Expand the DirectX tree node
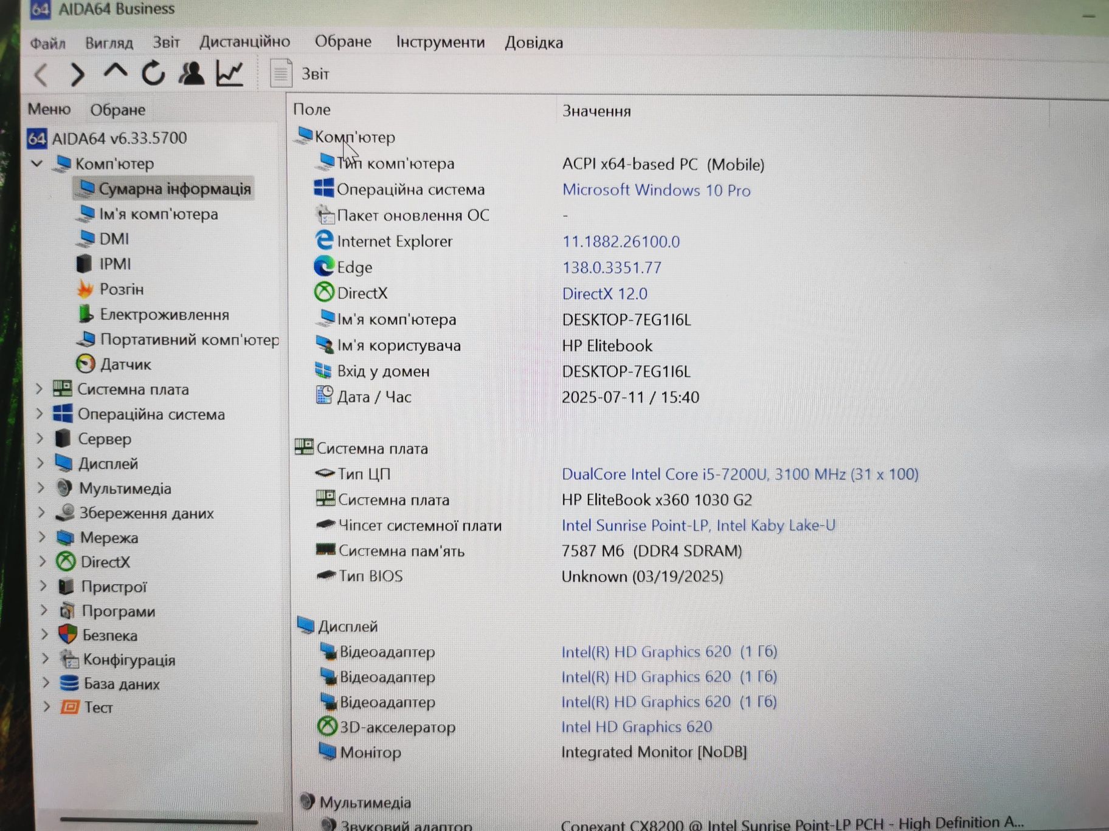1109x831 pixels. (x=43, y=562)
